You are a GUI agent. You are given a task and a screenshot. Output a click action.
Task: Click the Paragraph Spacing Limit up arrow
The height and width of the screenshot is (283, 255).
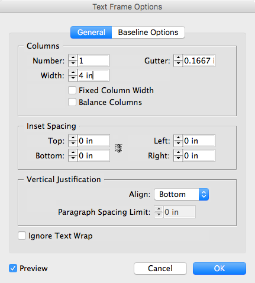(x=159, y=209)
